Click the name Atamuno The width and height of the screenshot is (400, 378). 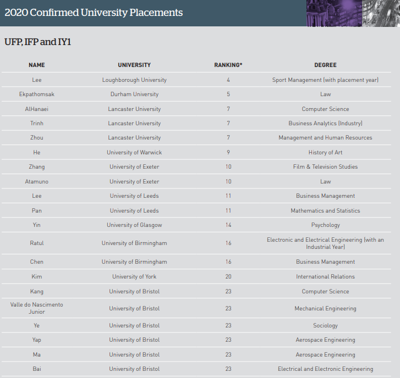pos(37,181)
